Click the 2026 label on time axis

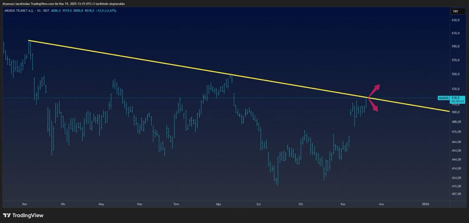tap(426, 204)
